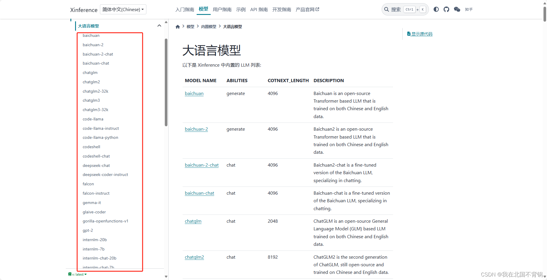547x280 pixels.
Task: Open the GitHub repository icon
Action: click(446, 9)
